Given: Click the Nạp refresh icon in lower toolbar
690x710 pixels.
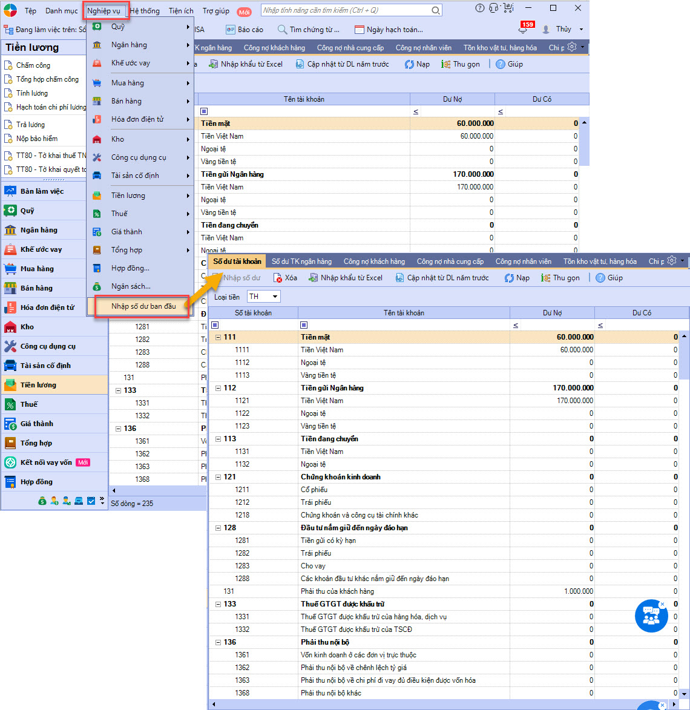Looking at the screenshot, I should 510,278.
